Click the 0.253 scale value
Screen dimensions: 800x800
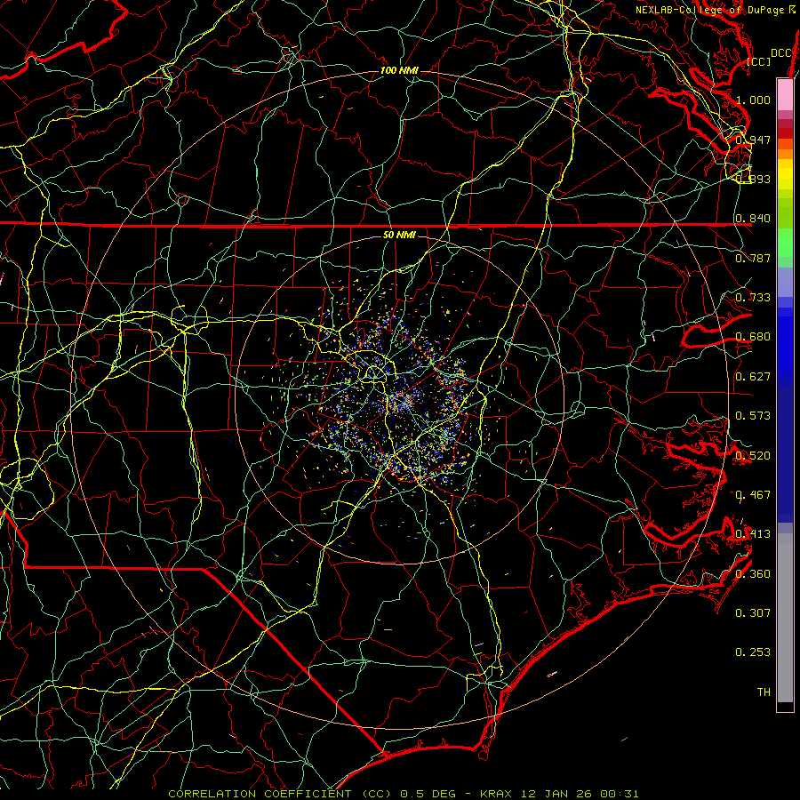[x=753, y=652]
